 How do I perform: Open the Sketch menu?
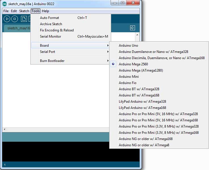[24, 11]
